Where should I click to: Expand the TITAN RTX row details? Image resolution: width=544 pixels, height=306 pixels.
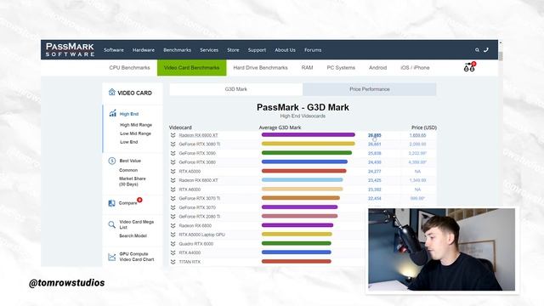click(x=173, y=262)
